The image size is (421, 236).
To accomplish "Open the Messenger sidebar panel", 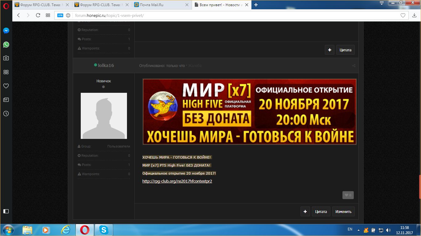I will coord(6,31).
